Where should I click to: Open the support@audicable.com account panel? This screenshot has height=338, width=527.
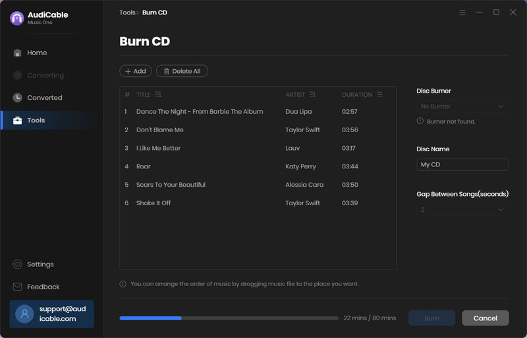52,314
